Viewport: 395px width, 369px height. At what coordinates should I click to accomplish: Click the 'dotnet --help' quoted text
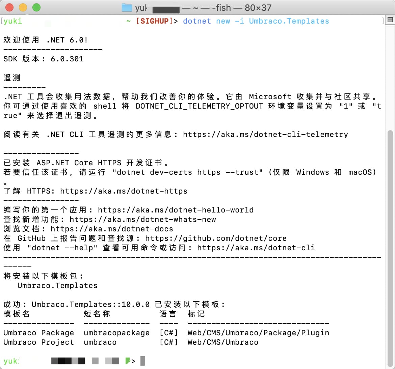[x=62, y=248]
